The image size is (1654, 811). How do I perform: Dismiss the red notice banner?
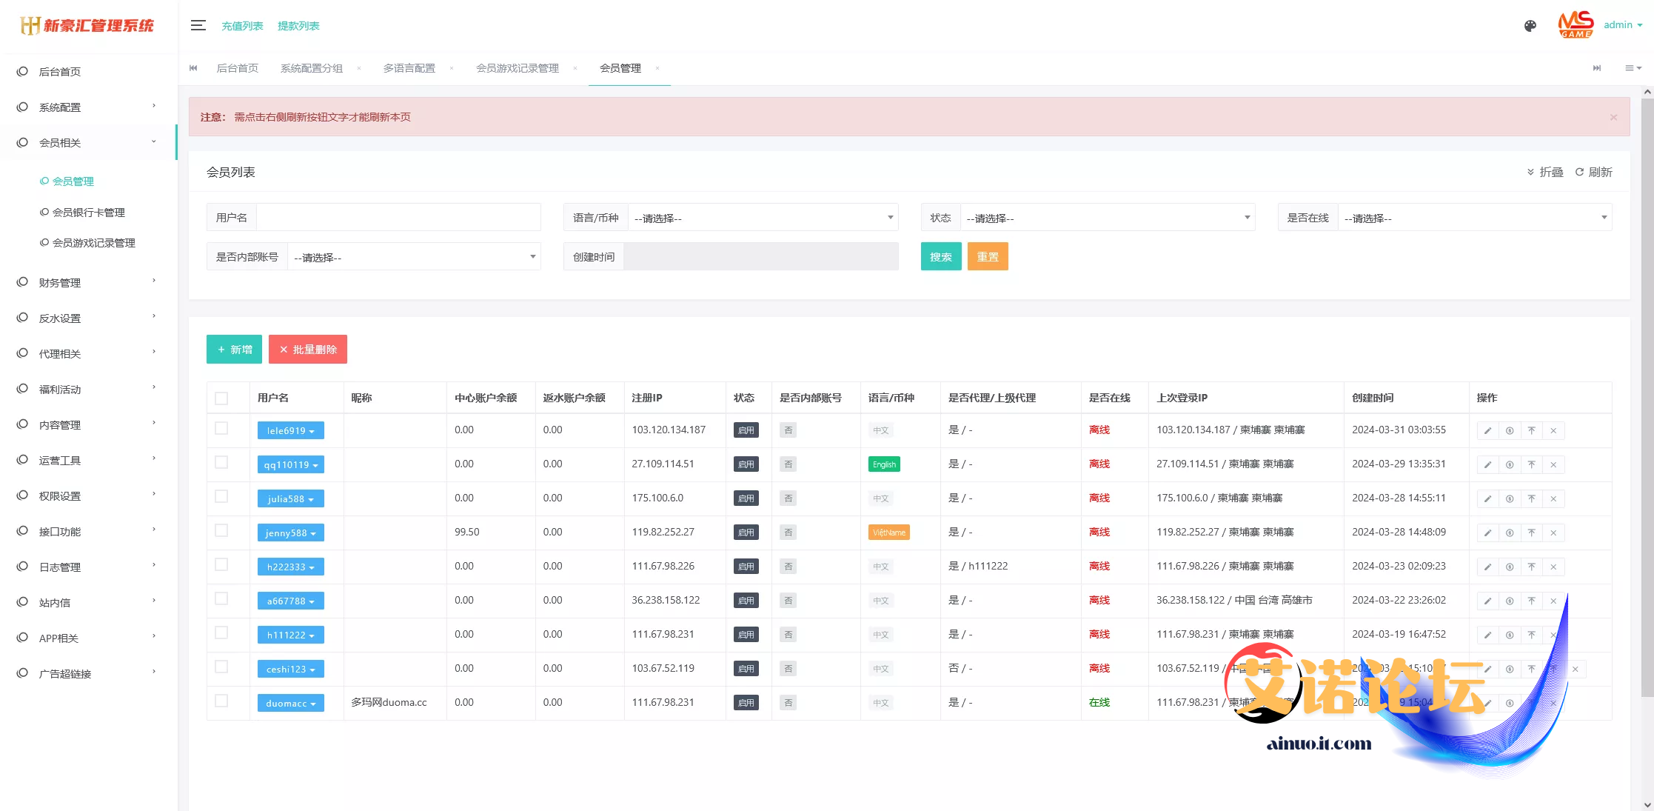(1613, 117)
